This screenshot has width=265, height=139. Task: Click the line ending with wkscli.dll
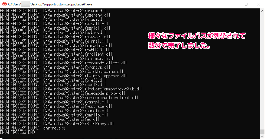[x=54, y=24]
